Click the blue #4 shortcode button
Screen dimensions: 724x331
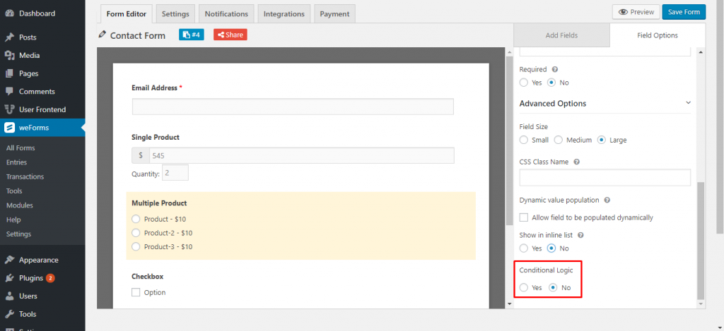(x=191, y=35)
